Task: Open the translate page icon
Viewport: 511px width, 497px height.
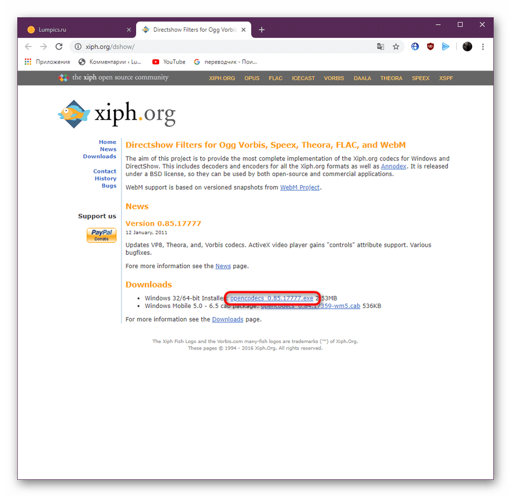Action: tap(380, 47)
